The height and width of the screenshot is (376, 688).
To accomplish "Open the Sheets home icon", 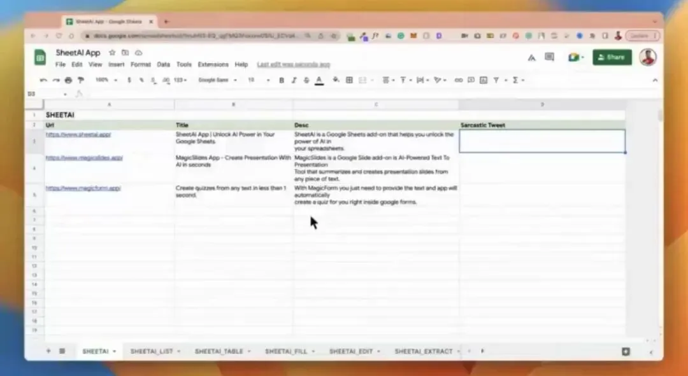I will [40, 57].
